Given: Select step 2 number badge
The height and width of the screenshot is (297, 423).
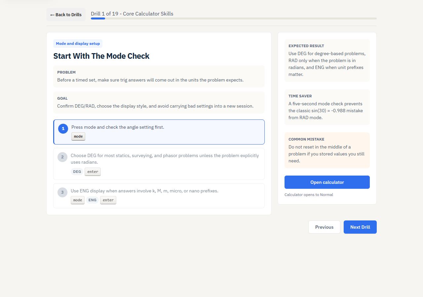Looking at the screenshot, I should pyautogui.click(x=62, y=157).
